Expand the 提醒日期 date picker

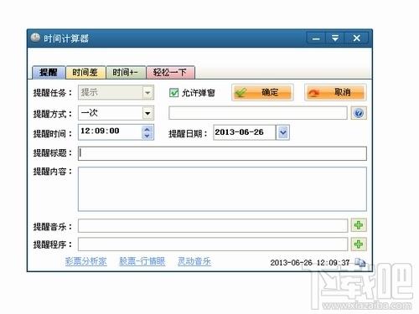[282, 132]
